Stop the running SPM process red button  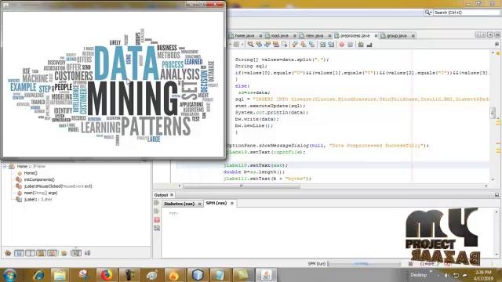click(157, 219)
